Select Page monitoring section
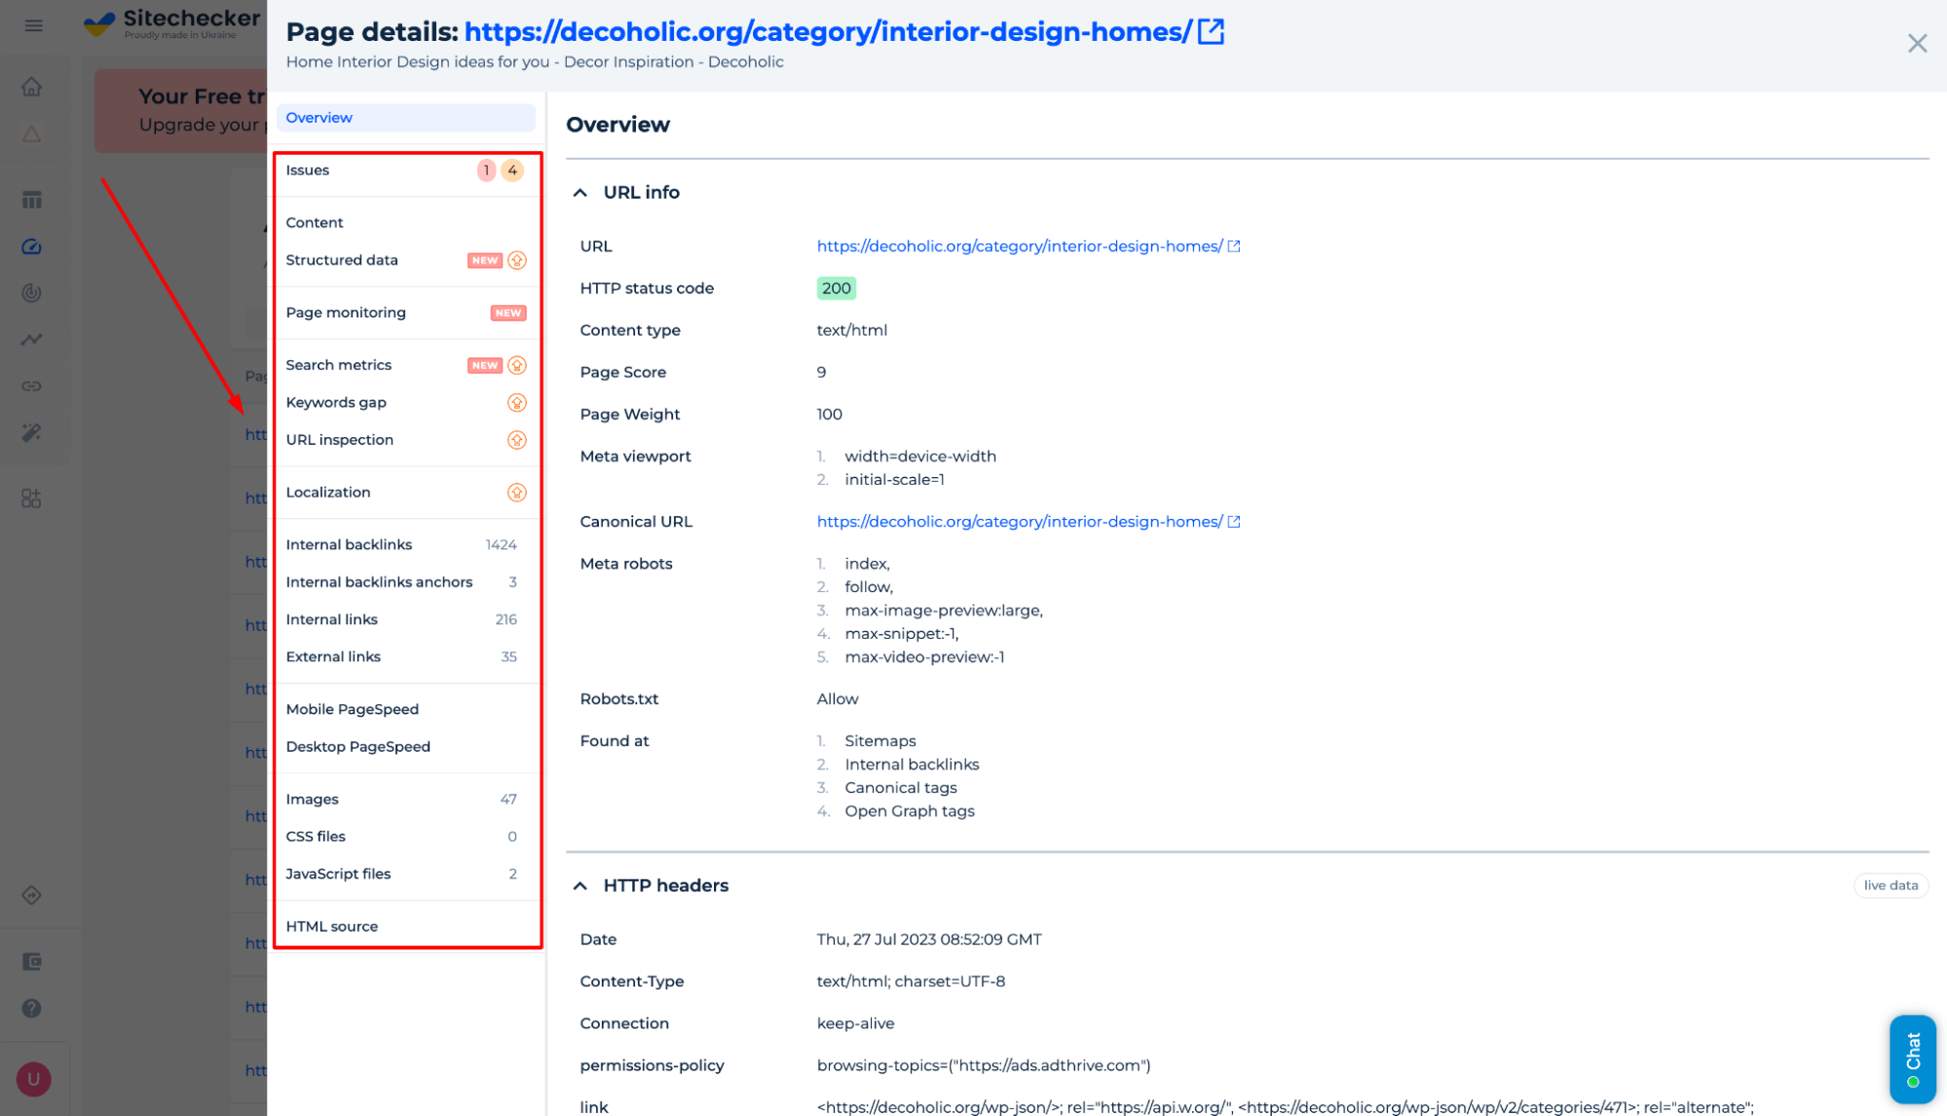1947x1116 pixels. tap(347, 312)
